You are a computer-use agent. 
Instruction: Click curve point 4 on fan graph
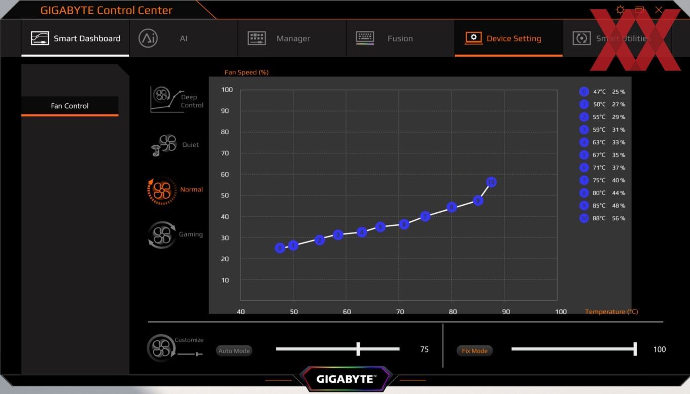[362, 232]
